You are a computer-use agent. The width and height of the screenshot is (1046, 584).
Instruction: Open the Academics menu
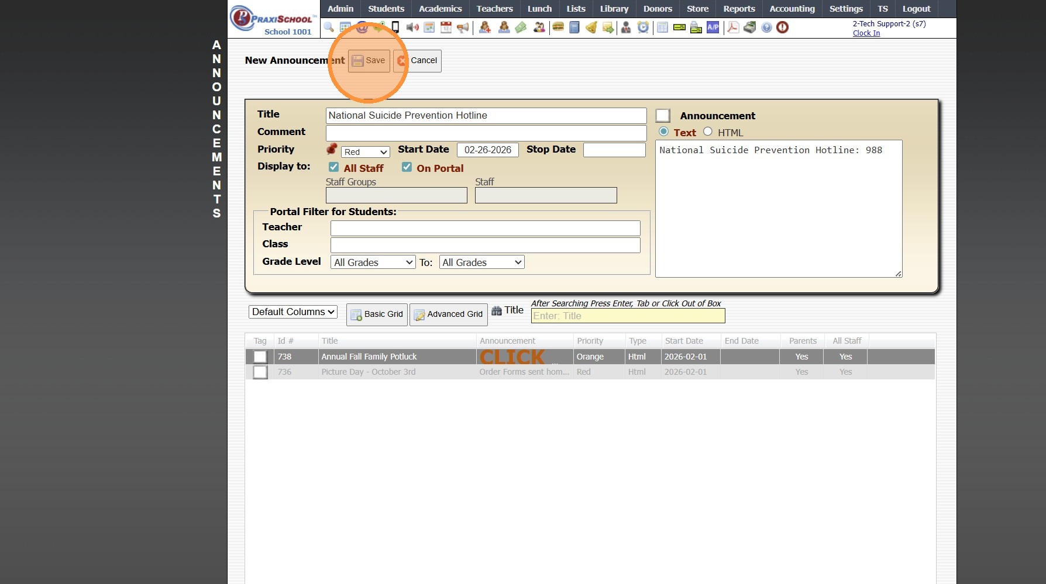(441, 9)
